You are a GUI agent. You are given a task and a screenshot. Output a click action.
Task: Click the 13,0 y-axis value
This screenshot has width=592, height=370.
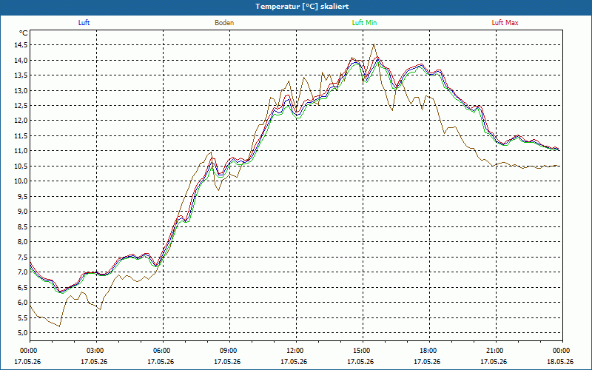click(x=21, y=90)
